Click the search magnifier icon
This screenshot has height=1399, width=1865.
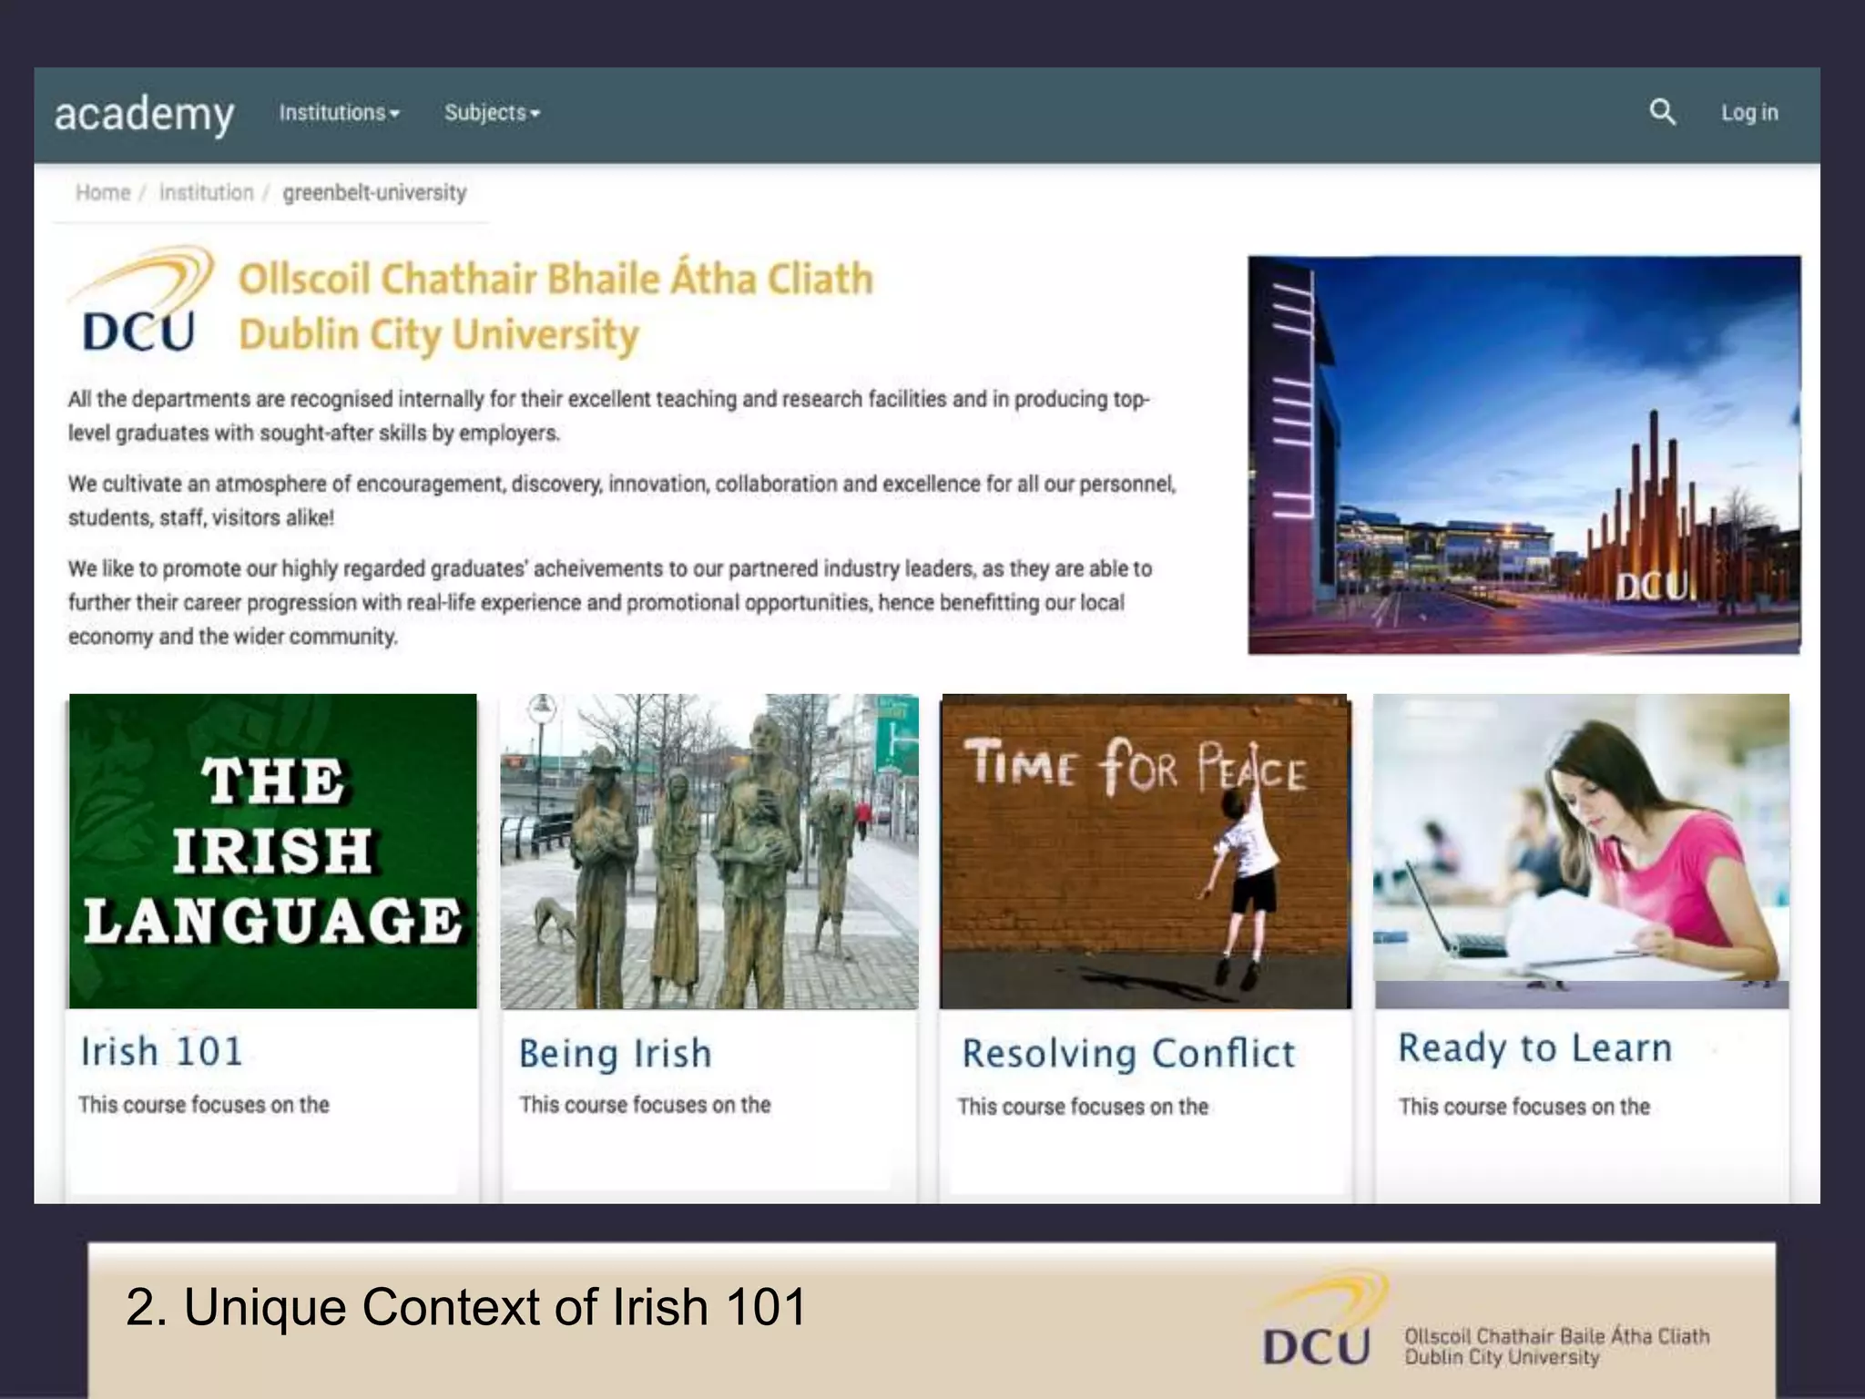[1662, 112]
